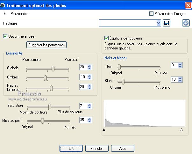Click the save preset floppy disk icon
192x154 pixels.
click(166, 23)
